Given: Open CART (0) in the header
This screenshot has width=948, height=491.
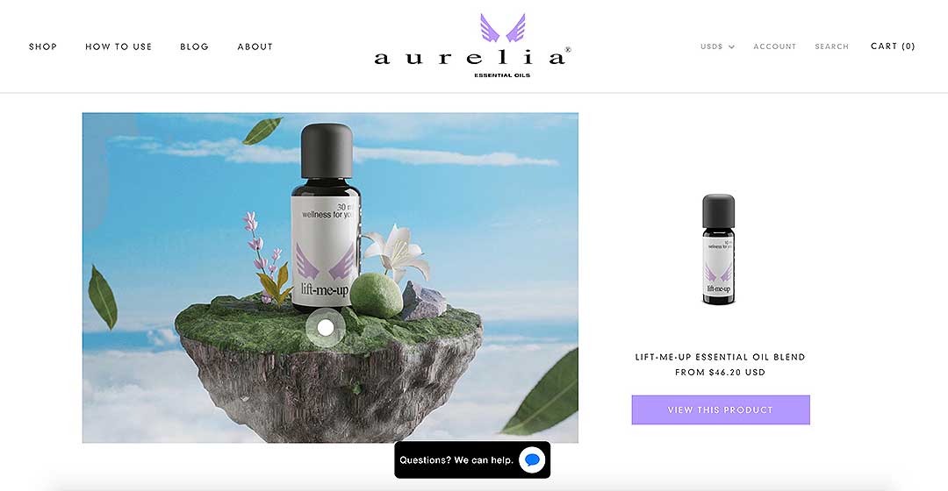Looking at the screenshot, I should (x=893, y=46).
